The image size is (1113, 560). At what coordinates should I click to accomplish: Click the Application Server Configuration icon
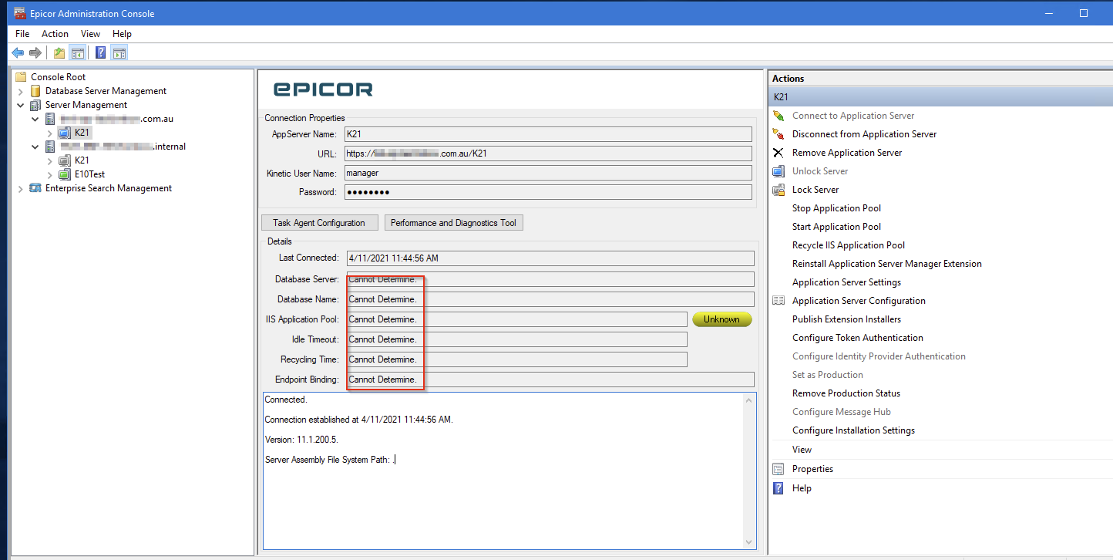(778, 301)
